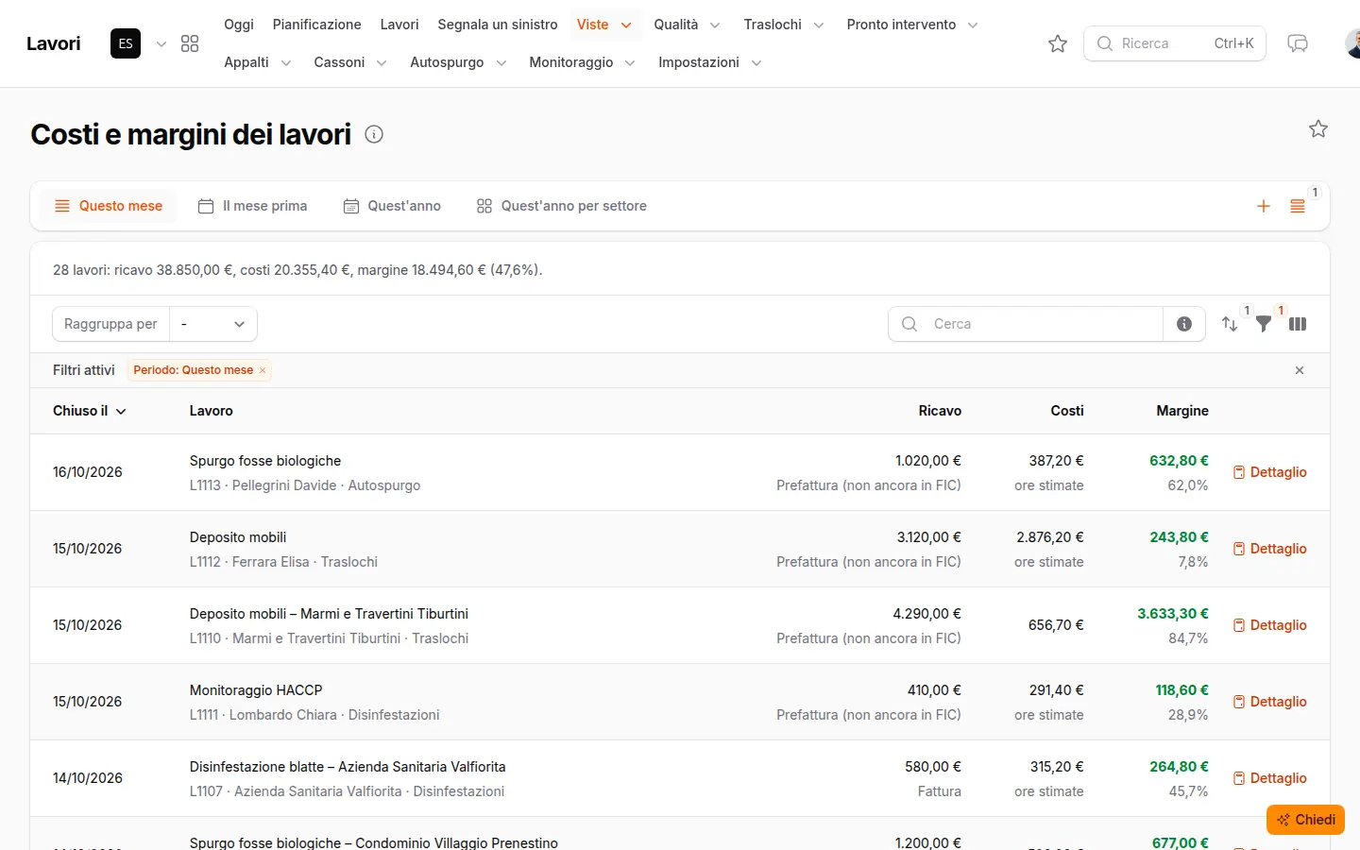Open the Pronto intervento menu
This screenshot has width=1360, height=850.
pos(912,25)
